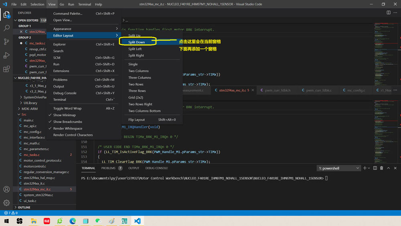
Task: Open main.c in Explorer
Action: pos(28,120)
